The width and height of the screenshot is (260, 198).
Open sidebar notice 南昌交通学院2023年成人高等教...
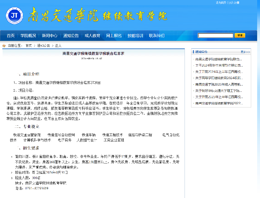(x=219, y=84)
